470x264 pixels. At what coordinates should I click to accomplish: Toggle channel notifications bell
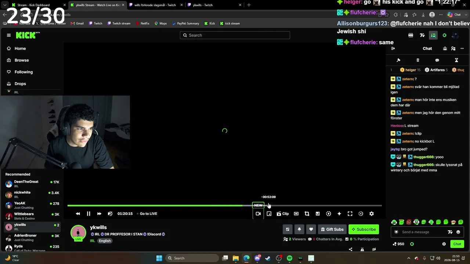coord(299,230)
